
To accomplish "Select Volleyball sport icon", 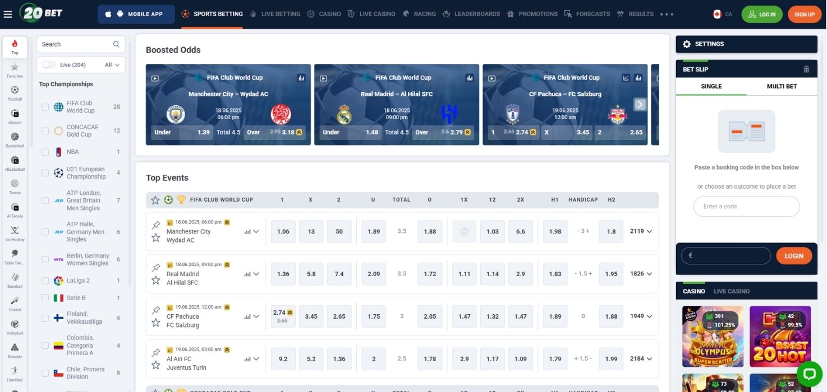I will pyautogui.click(x=15, y=328).
